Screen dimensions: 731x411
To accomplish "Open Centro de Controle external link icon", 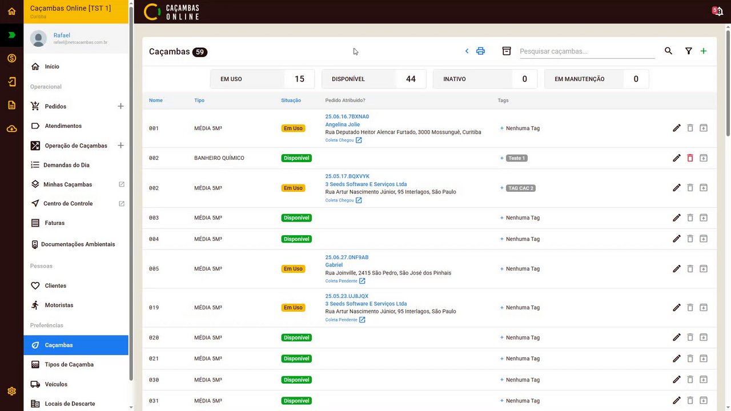I will pyautogui.click(x=121, y=203).
